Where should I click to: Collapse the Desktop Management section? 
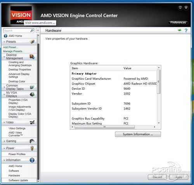coord(4,57)
